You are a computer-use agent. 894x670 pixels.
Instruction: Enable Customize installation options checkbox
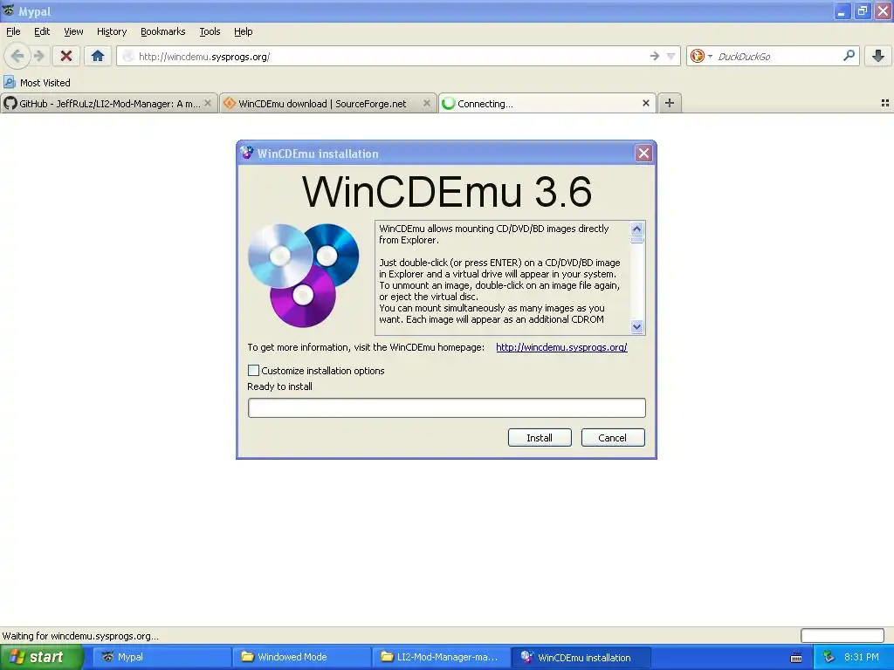[254, 370]
